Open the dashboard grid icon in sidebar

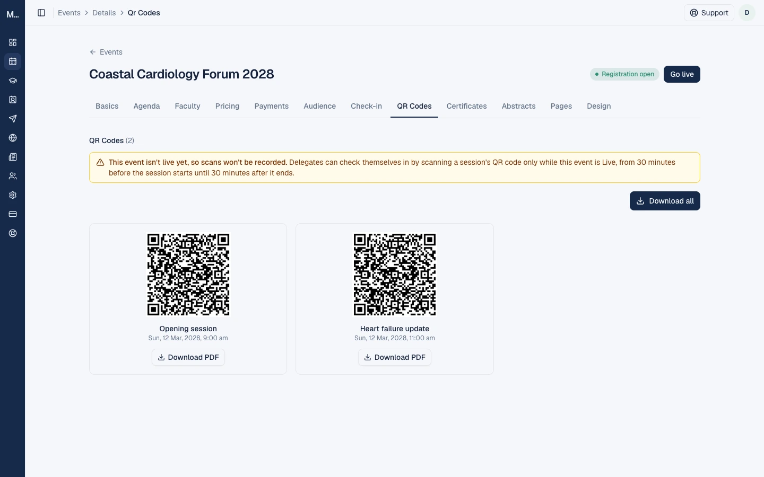coord(13,42)
